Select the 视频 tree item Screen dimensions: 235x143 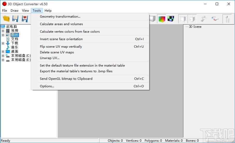coord(15,31)
